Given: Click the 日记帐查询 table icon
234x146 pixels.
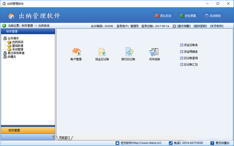Looking at the screenshot, I should click(x=182, y=58).
